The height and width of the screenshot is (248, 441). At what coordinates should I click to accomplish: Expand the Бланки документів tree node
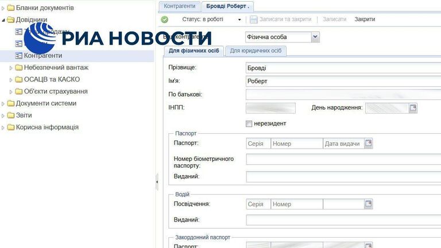pos(3,9)
